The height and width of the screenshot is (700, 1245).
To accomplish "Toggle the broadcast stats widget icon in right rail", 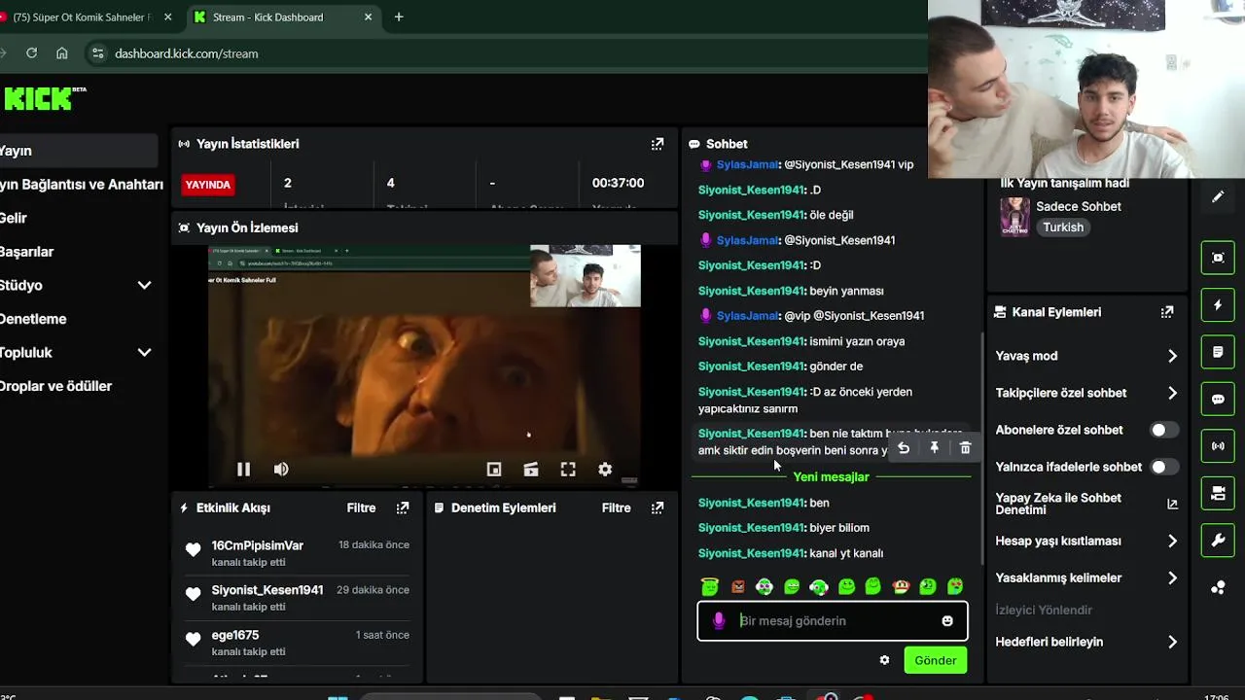I will click(1218, 446).
